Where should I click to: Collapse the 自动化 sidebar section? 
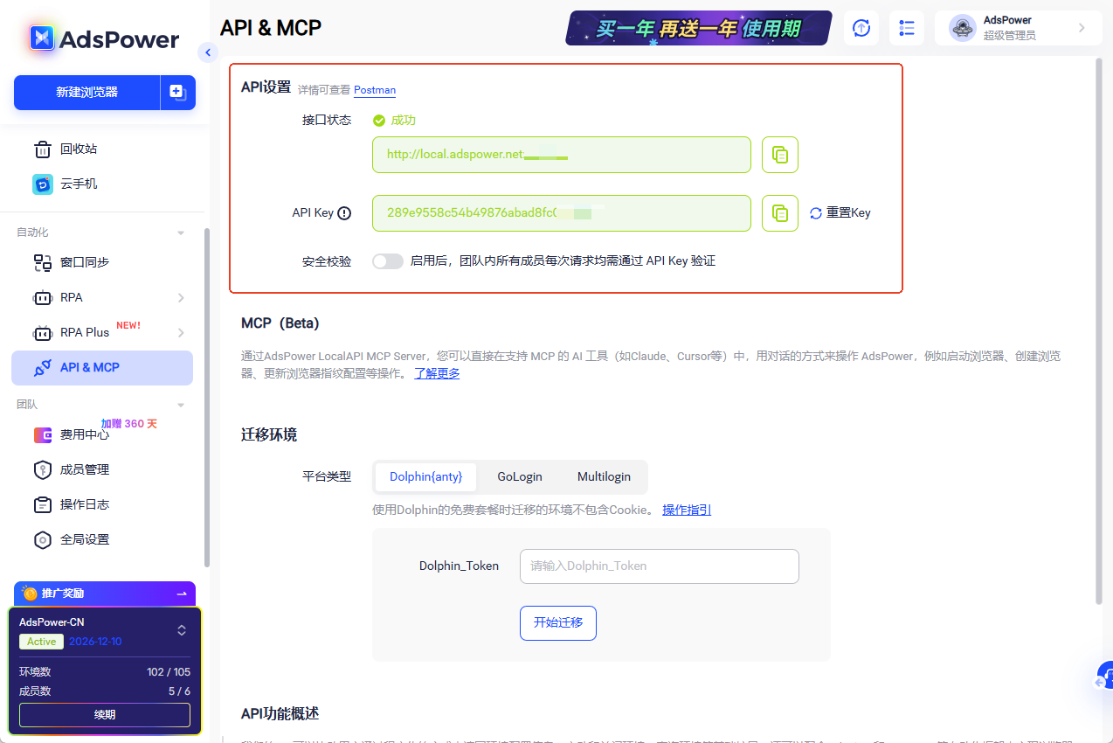coord(181,232)
